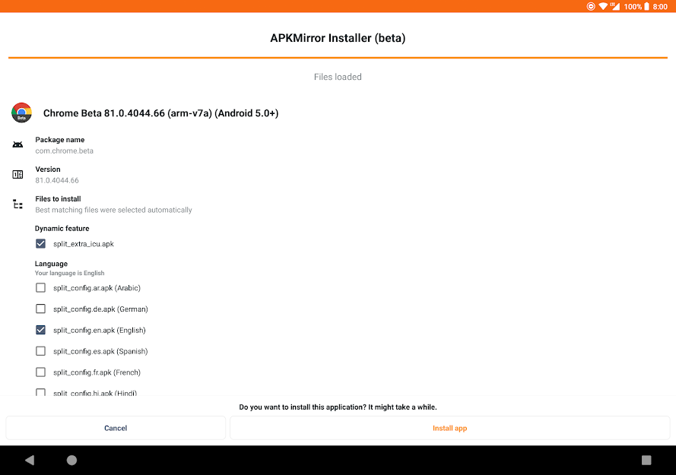Uncheck the English split_config.en.apk box
Image resolution: width=676 pixels, height=475 pixels.
(x=40, y=330)
